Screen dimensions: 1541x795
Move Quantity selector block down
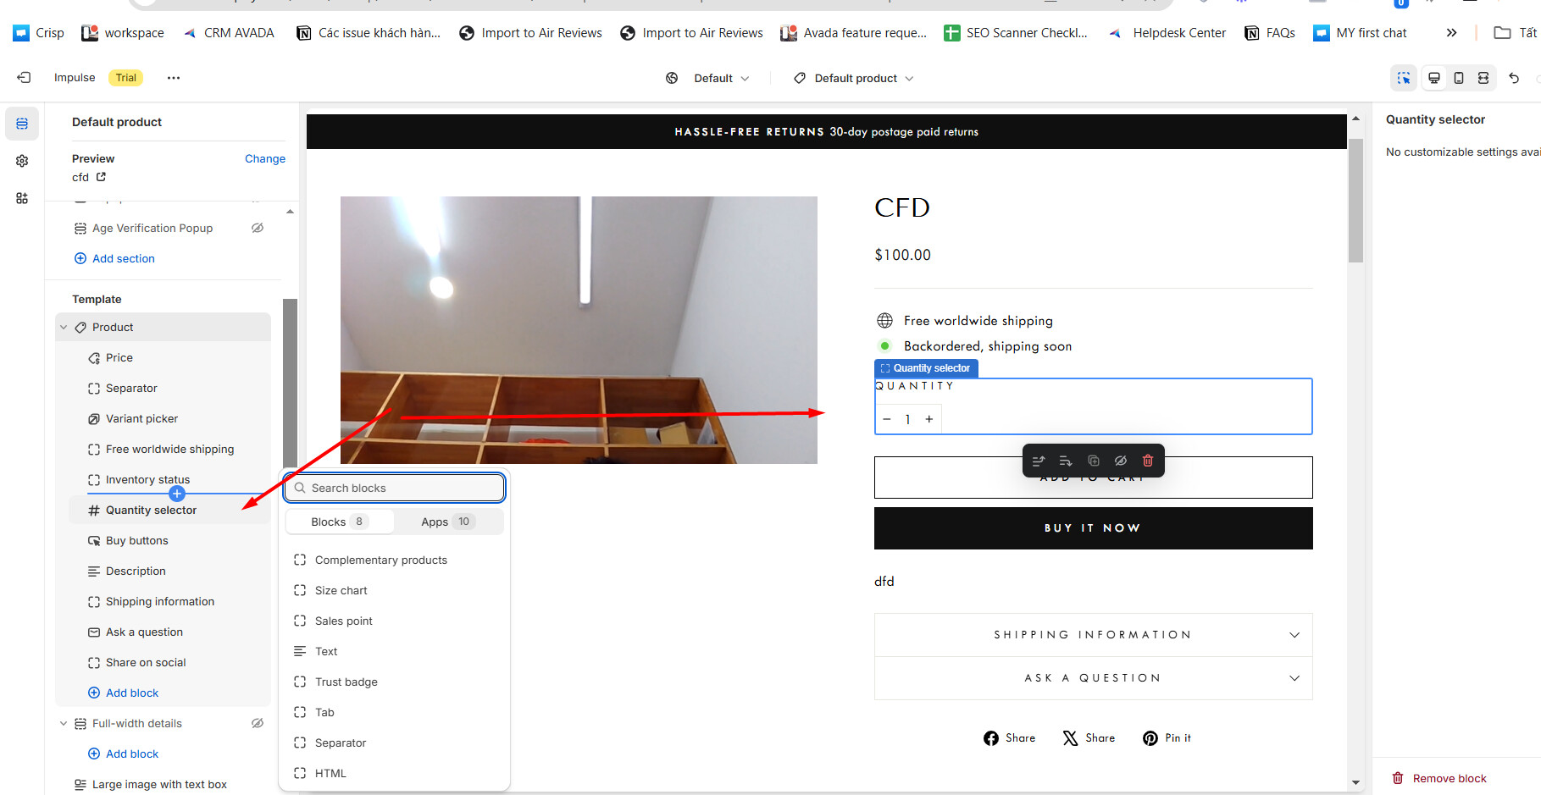click(x=1066, y=461)
